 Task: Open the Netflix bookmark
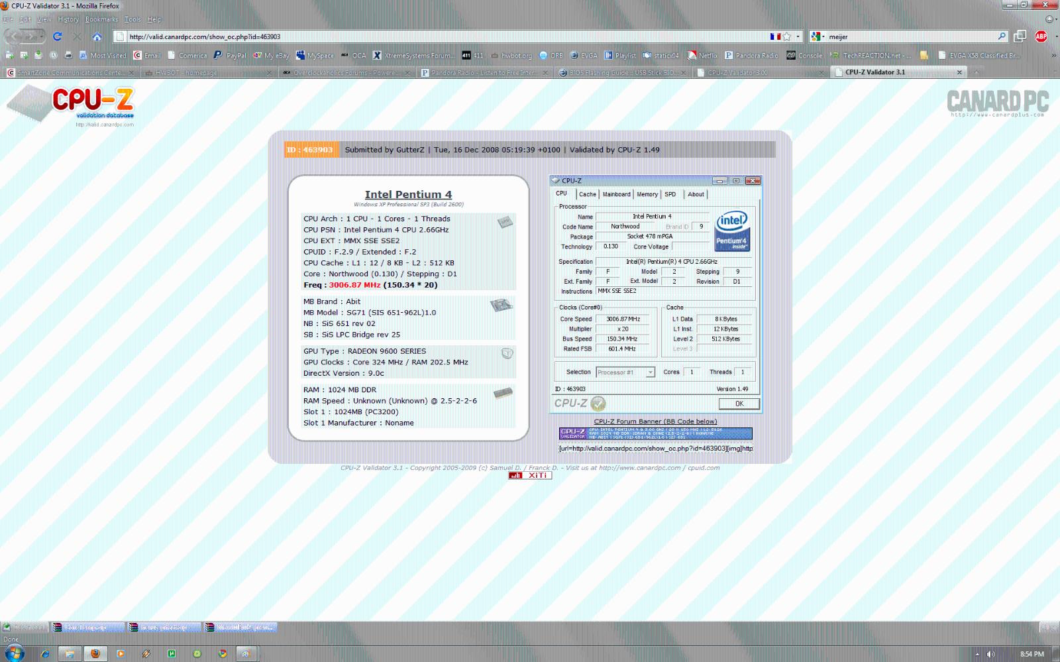[702, 56]
